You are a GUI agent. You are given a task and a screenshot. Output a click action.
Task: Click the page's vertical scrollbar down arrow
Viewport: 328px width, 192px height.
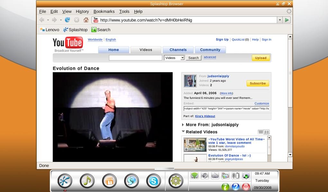point(290,155)
